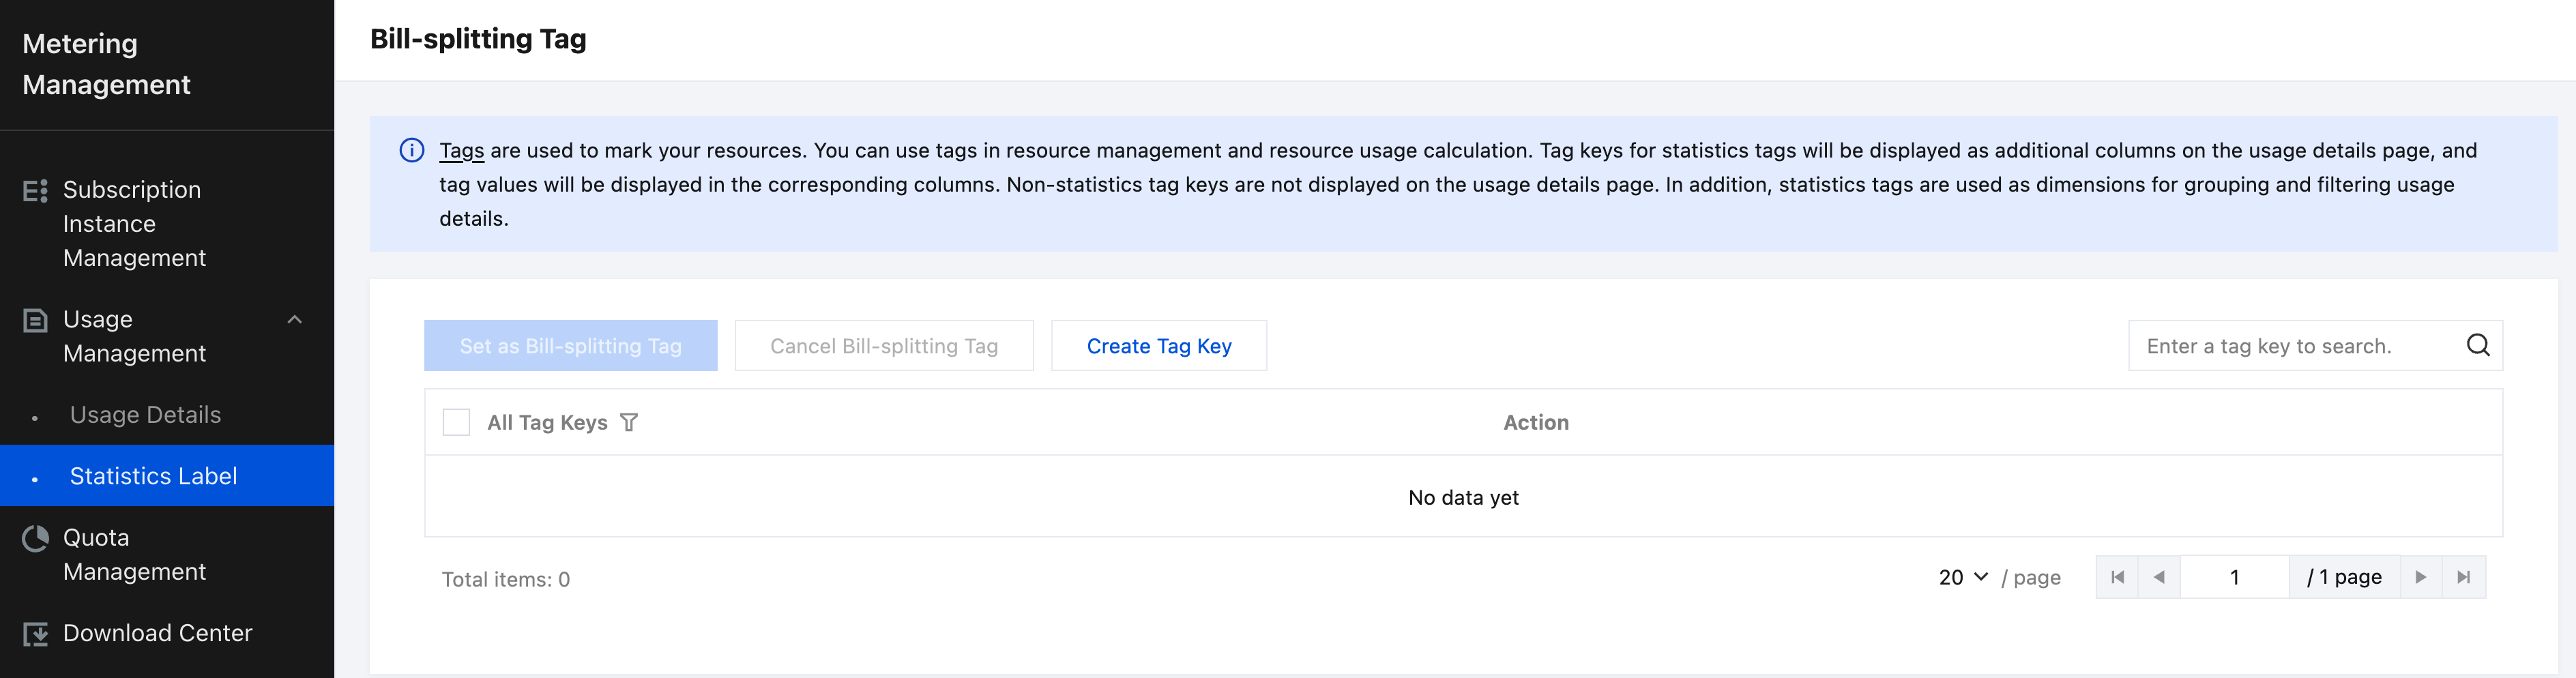Click the Total items: 0 label
2576x678 pixels.
(506, 580)
